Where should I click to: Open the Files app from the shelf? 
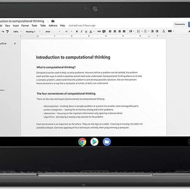[107, 142]
